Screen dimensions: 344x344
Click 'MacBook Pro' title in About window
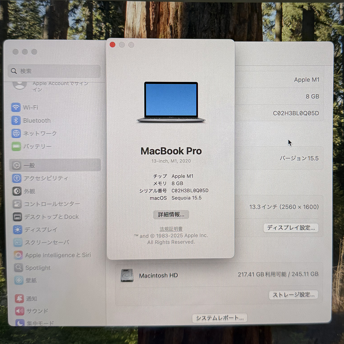pos(171,151)
